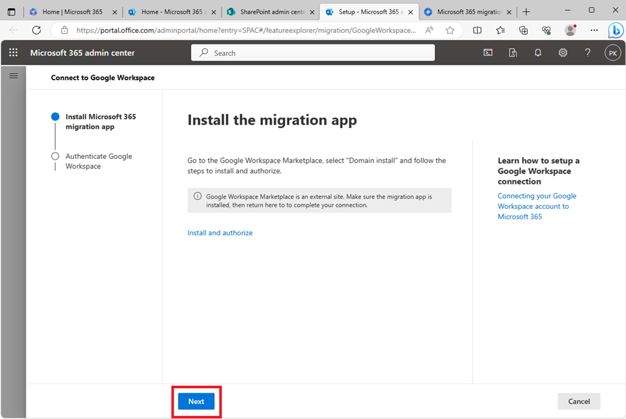Image resolution: width=626 pixels, height=419 pixels.
Task: Click the info icon in the notice banner
Action: (x=197, y=196)
